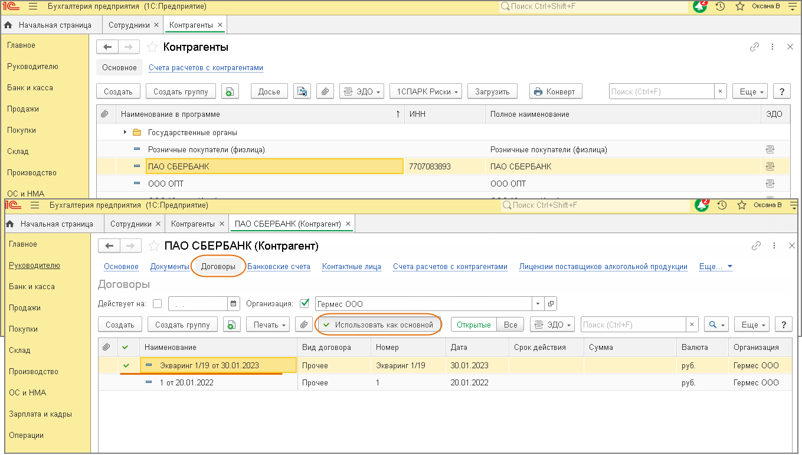Toggle the Действует на checkbox

pyautogui.click(x=157, y=304)
